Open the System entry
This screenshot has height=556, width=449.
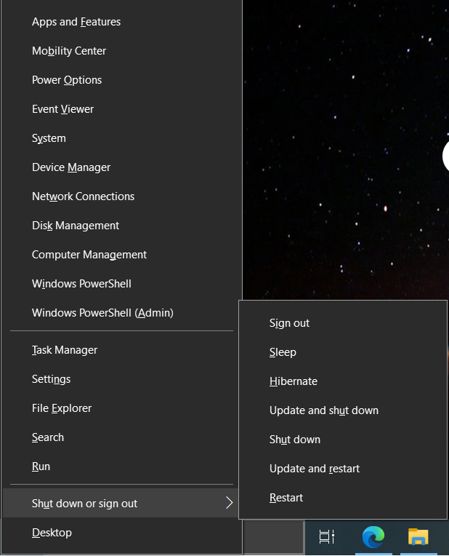click(x=121, y=138)
